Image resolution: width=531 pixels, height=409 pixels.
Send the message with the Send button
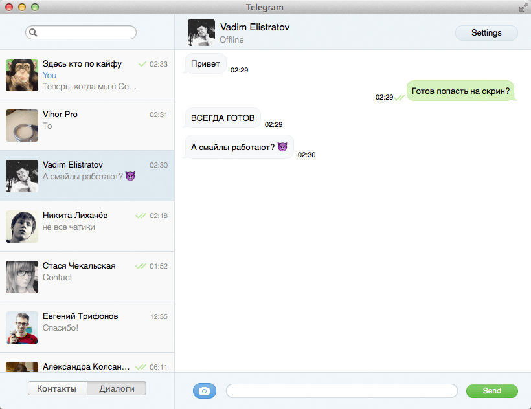pyautogui.click(x=491, y=391)
